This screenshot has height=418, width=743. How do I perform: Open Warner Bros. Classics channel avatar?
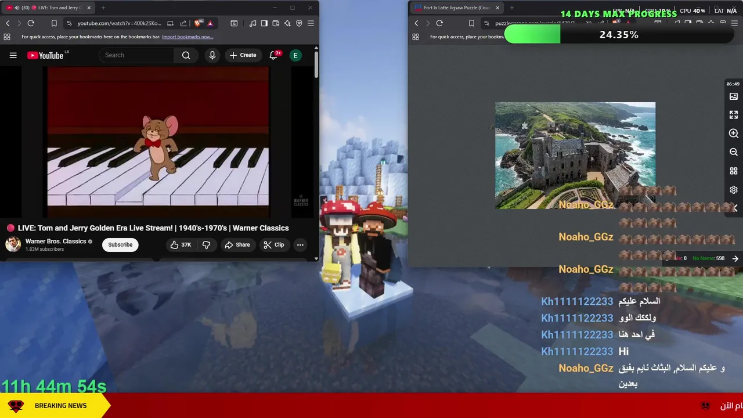tap(13, 244)
